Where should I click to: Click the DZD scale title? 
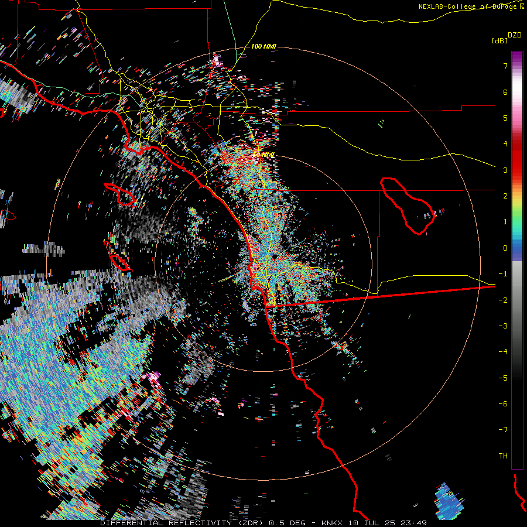point(515,35)
